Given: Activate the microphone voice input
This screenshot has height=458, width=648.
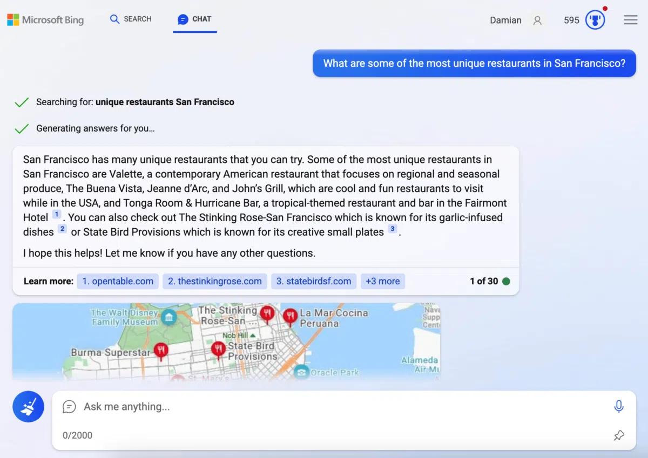Looking at the screenshot, I should point(619,407).
